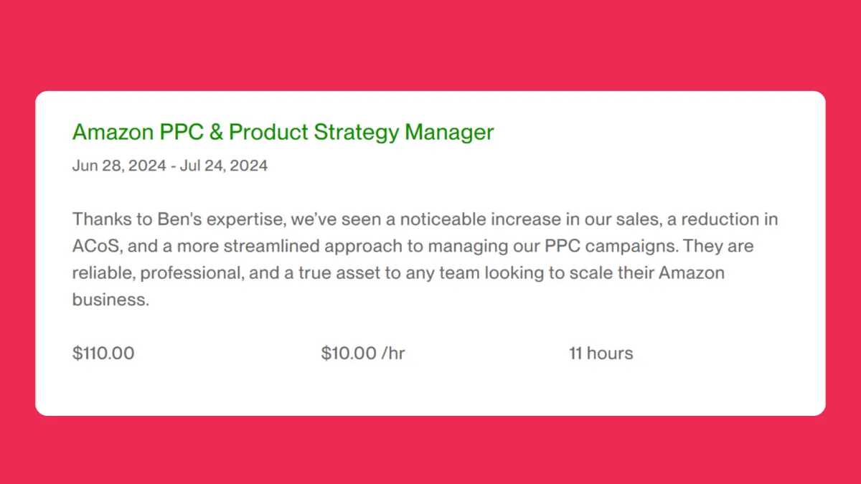Open the Amazon PPC & Product Strategy Manager title
Viewport: 861px width, 484px height.
pos(283,133)
